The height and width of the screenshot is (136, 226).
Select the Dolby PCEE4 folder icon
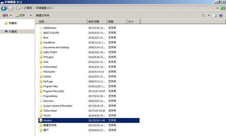[x=41, y=52]
